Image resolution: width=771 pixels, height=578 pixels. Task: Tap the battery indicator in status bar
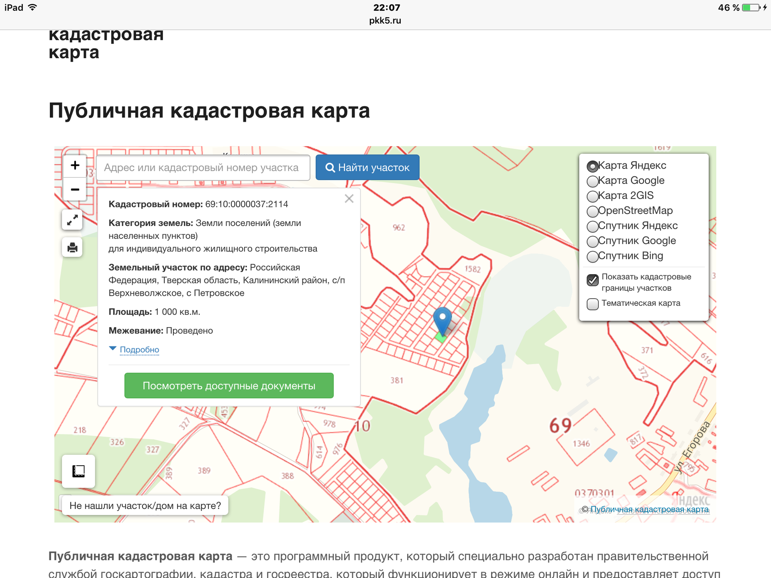click(x=750, y=8)
